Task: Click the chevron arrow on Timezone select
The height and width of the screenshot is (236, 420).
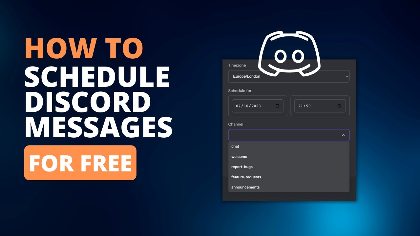Action: point(347,76)
